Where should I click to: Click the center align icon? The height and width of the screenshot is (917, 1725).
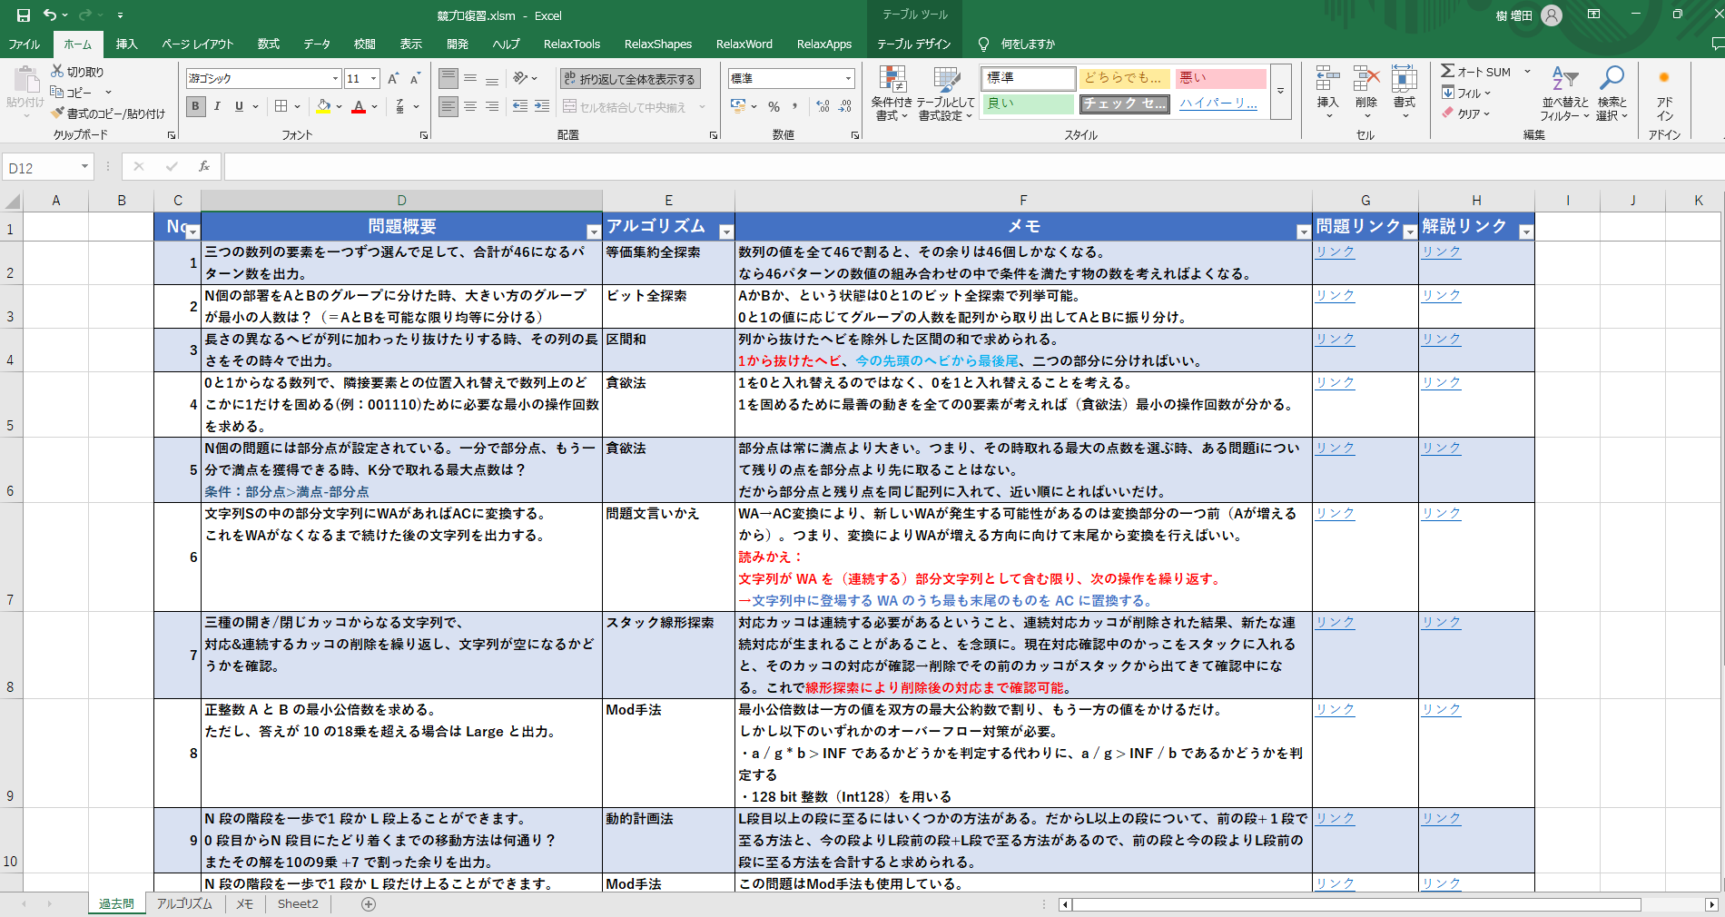(470, 106)
